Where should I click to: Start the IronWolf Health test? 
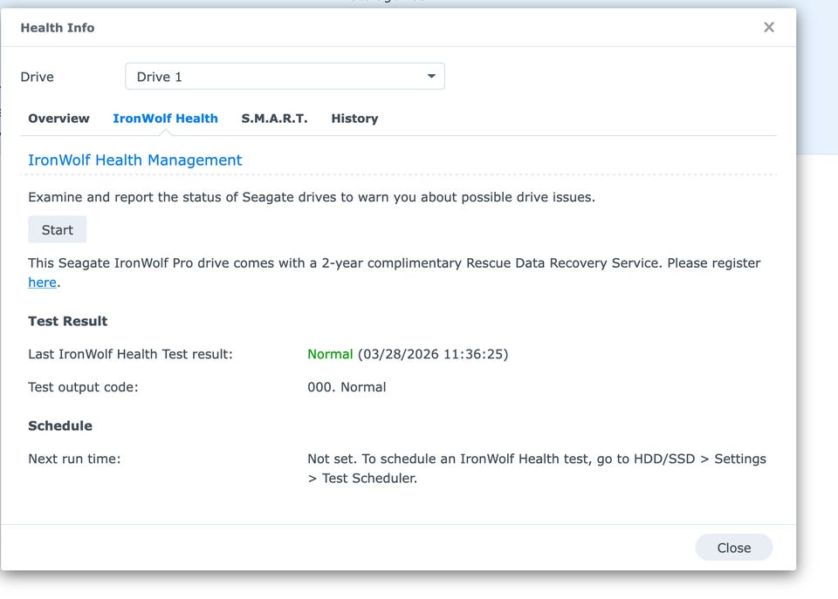[x=58, y=230]
